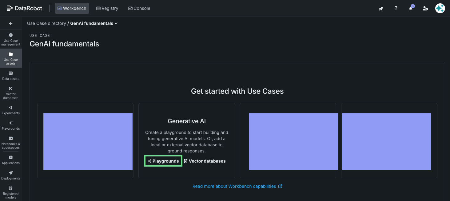Open the help question mark icon
This screenshot has width=450, height=201.
tap(396, 8)
